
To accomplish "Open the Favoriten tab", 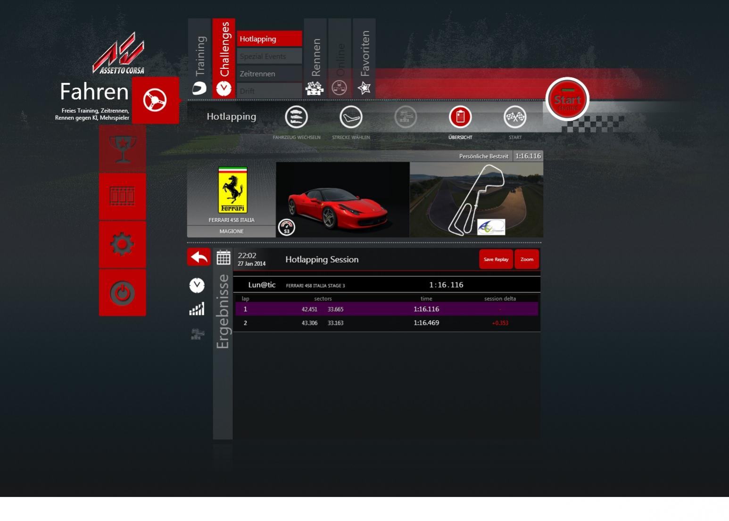I will (364, 58).
